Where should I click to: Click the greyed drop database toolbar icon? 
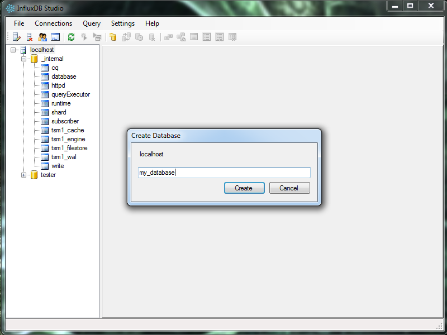[152, 37]
